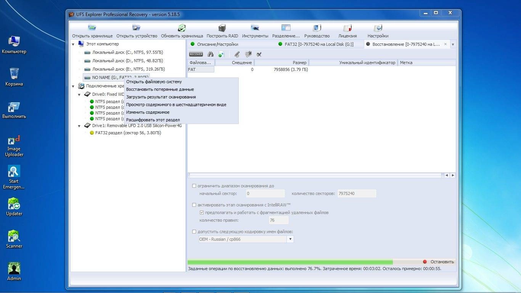Open the Scanner desktop shortcut
Image resolution: width=521 pixels, height=293 pixels.
pyautogui.click(x=14, y=239)
